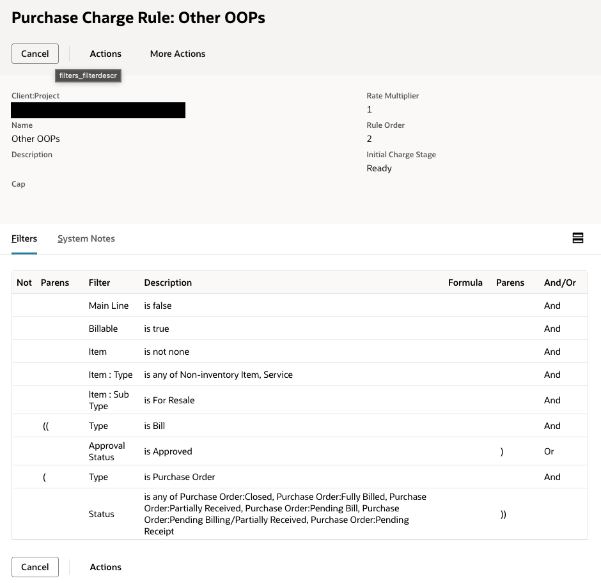Select the 'is false' description cell
Image resolution: width=601 pixels, height=583 pixels.
tap(157, 306)
